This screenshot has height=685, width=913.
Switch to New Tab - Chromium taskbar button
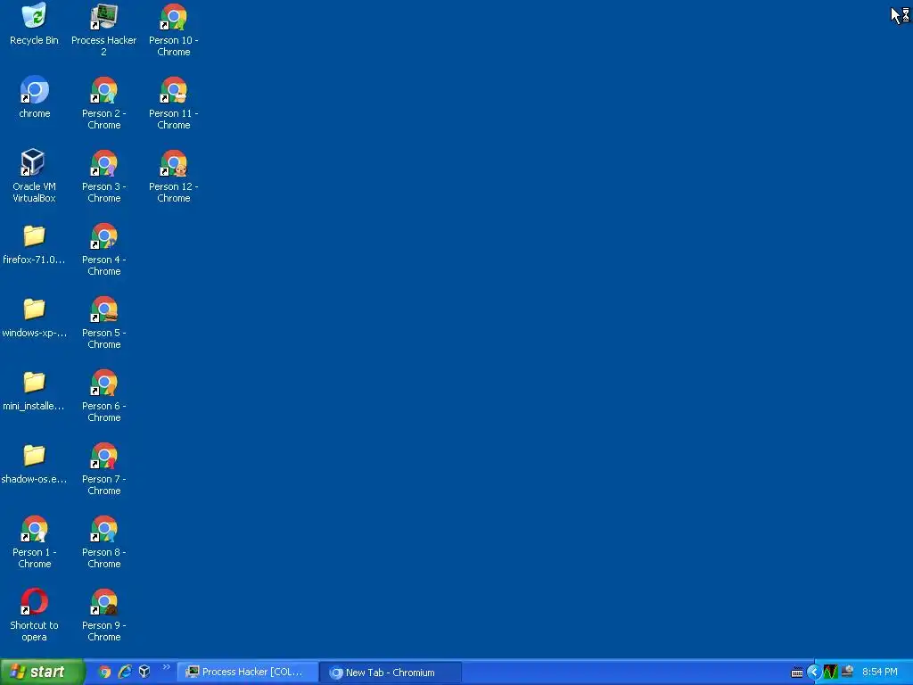pyautogui.click(x=391, y=673)
